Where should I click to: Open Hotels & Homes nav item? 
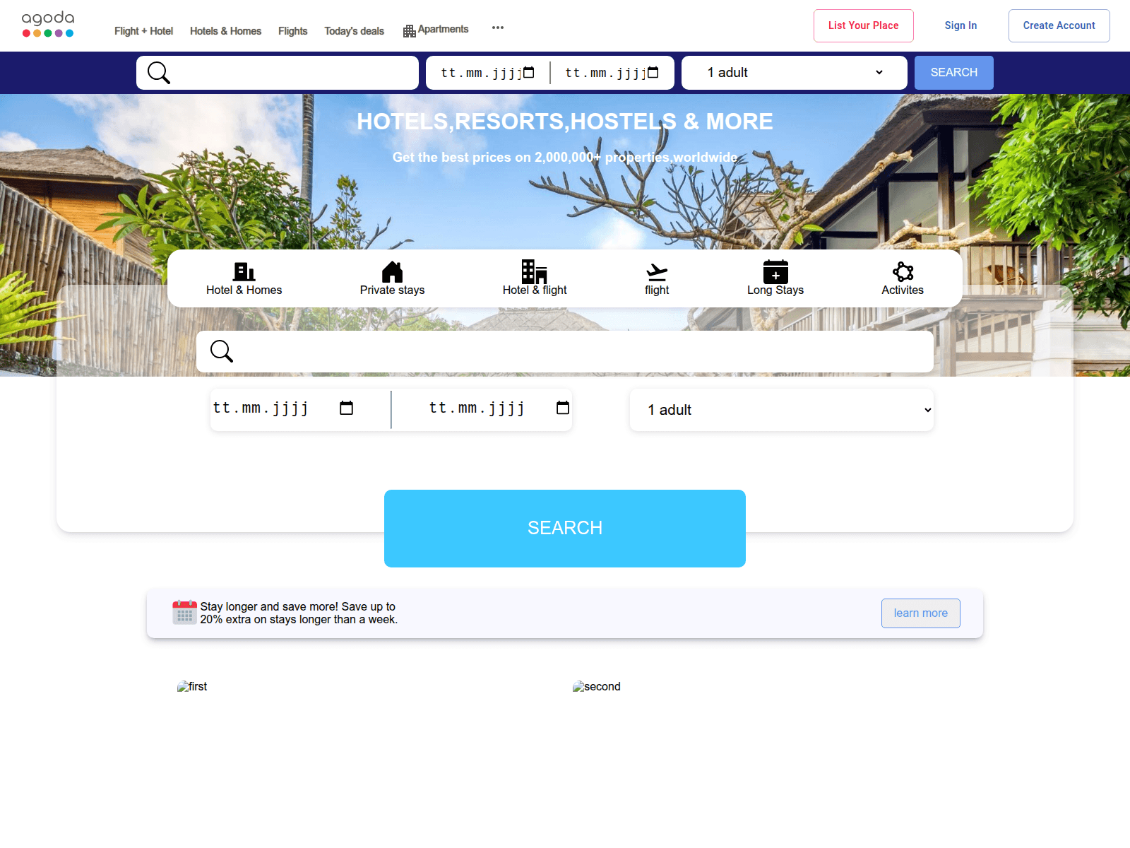pyautogui.click(x=225, y=31)
